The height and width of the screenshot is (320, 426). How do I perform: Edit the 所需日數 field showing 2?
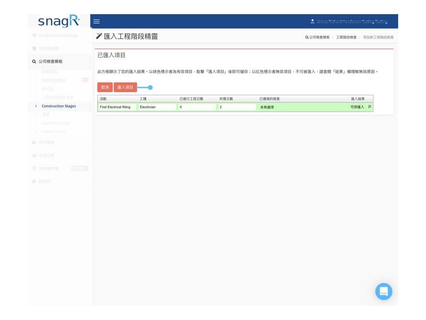237,107
